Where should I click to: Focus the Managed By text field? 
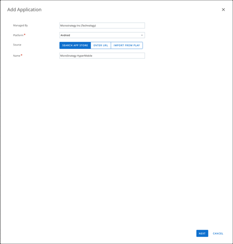(x=102, y=25)
